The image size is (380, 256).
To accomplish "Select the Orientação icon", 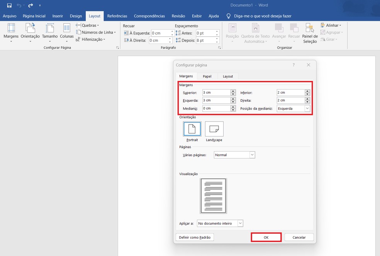I will [30, 33].
